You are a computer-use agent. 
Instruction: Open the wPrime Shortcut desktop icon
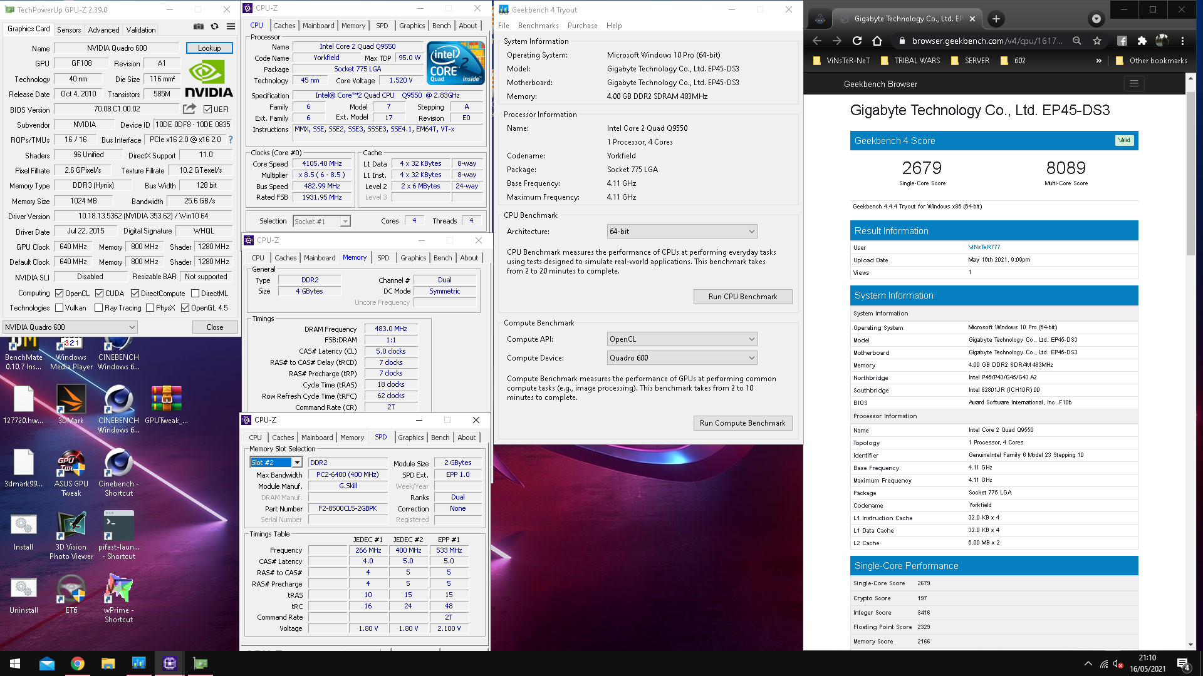pos(118,598)
